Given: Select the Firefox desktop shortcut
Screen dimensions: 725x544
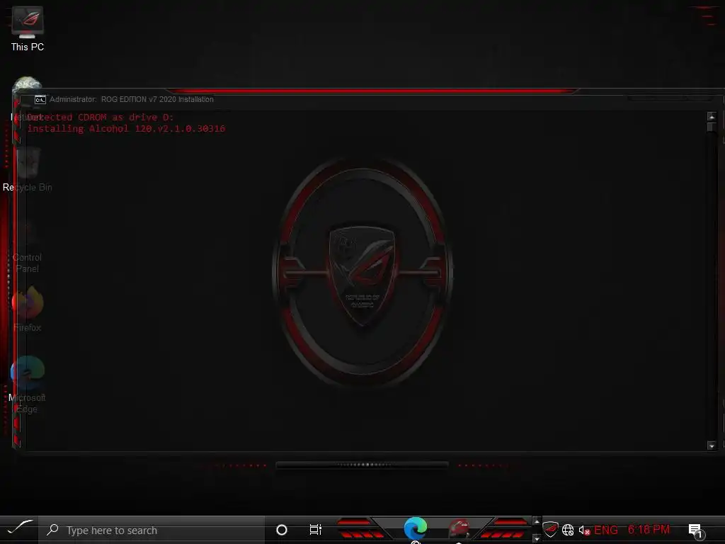Looking at the screenshot, I should (x=28, y=309).
